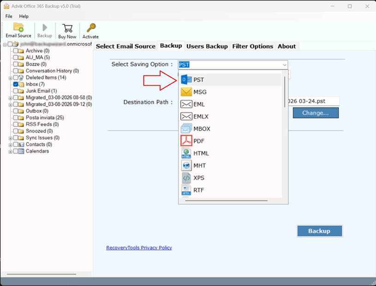Click the Backup toolbar play icon
Image resolution: width=376 pixels, height=286 pixels.
[x=45, y=28]
